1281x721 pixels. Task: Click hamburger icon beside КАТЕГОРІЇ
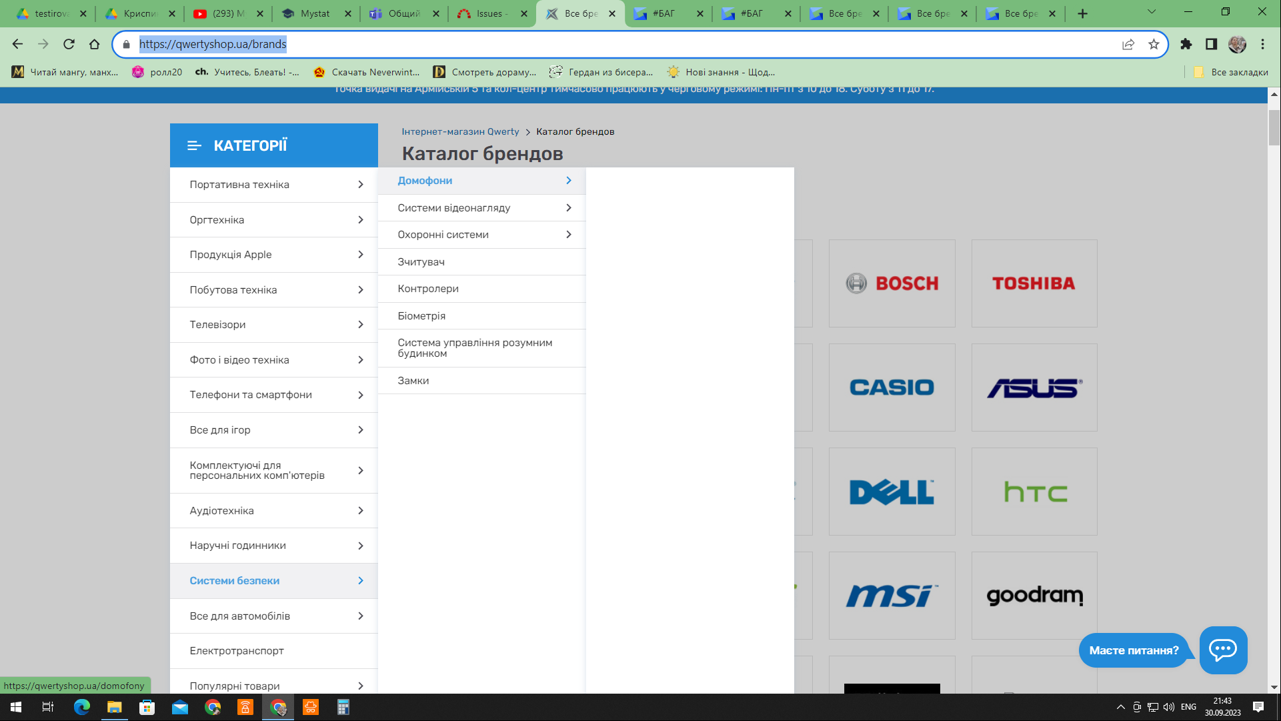[x=194, y=145]
